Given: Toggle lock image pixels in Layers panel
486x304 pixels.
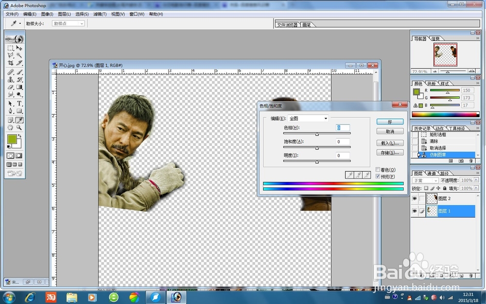Looking at the screenshot, I should point(433,188).
